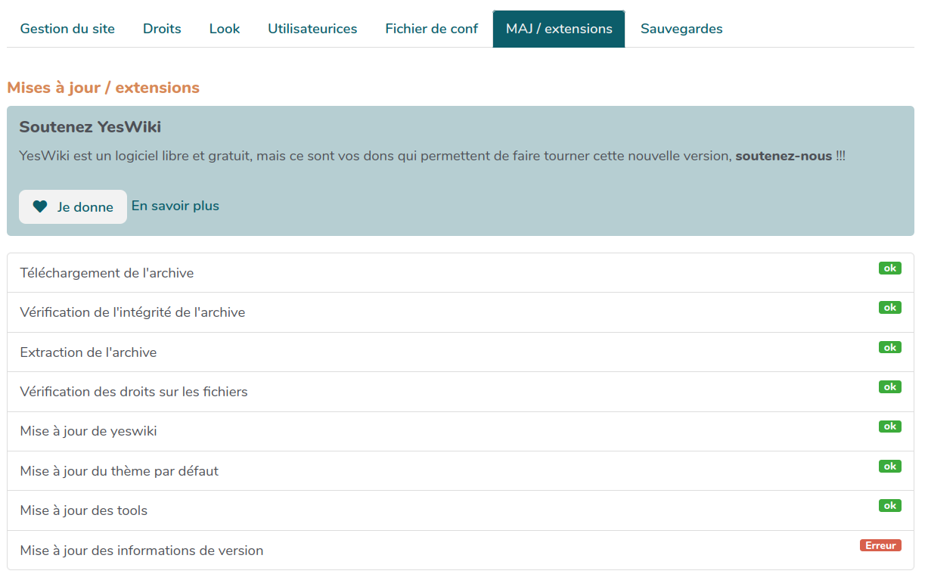The height and width of the screenshot is (577, 928).
Task: Click ok badge for Mise à jour des tools
Action: (x=889, y=506)
